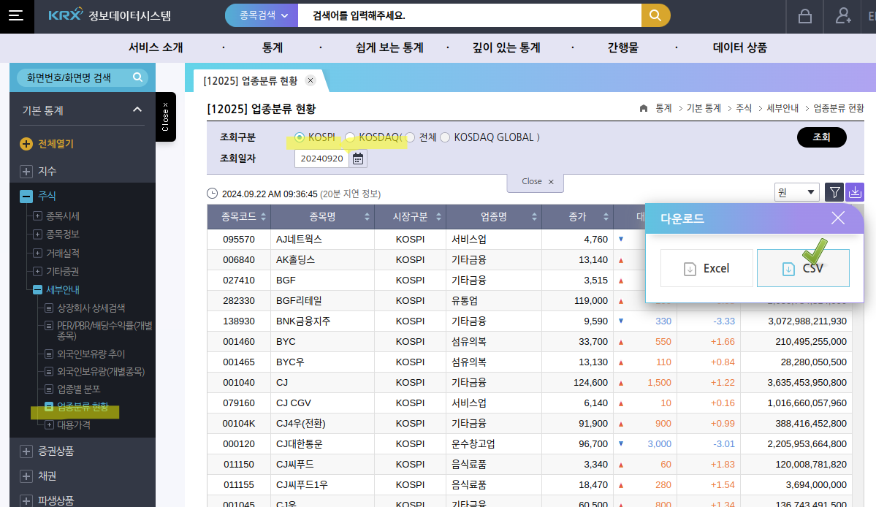Screen dimensions: 876x507
Task: Close the 다운로드 popup with X
Action: (837, 218)
